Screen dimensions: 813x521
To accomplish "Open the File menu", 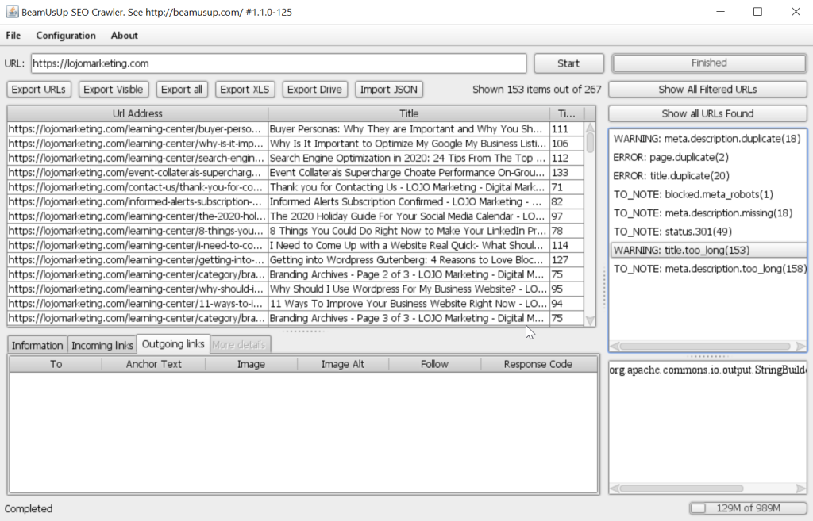I will (x=13, y=35).
